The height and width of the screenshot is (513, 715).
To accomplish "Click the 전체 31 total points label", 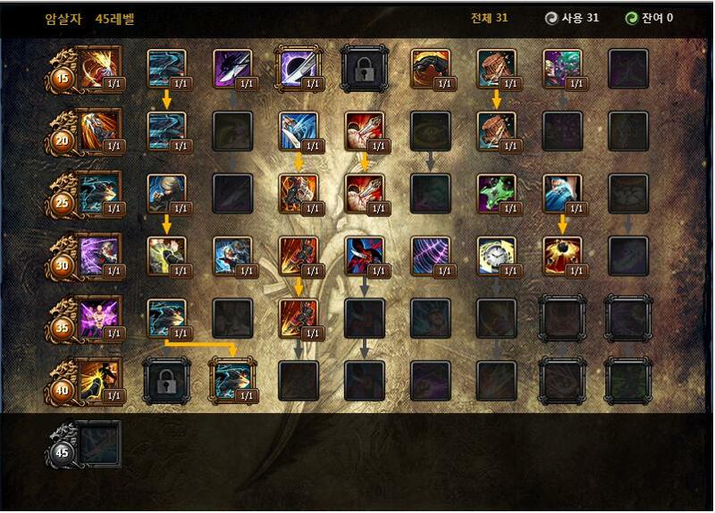I will tap(489, 18).
